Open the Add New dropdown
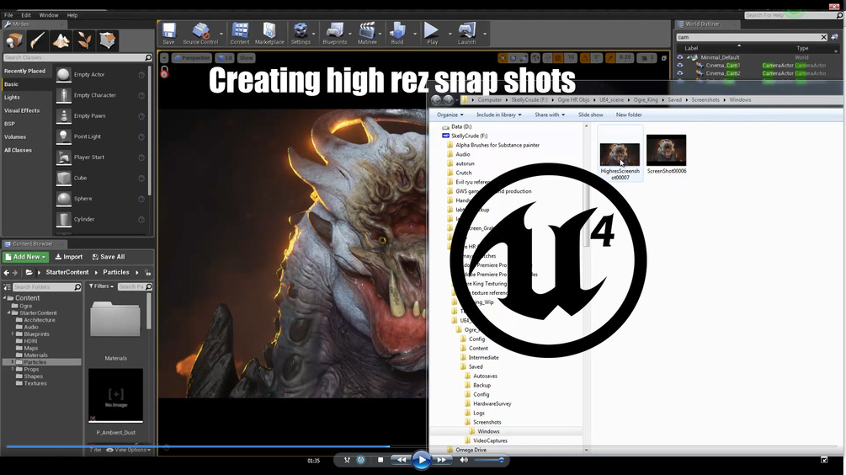This screenshot has height=475, width=846. pyautogui.click(x=25, y=257)
